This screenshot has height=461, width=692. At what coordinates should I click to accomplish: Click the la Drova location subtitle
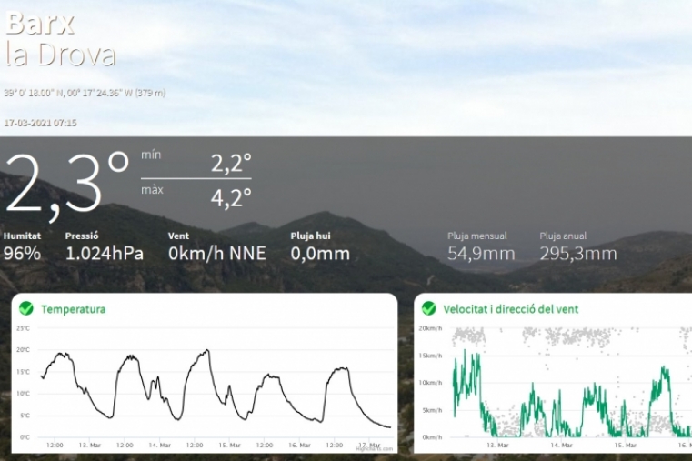point(60,55)
